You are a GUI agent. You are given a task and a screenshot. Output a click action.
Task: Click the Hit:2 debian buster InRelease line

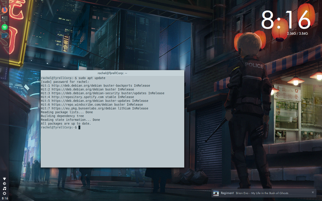click(x=87, y=89)
